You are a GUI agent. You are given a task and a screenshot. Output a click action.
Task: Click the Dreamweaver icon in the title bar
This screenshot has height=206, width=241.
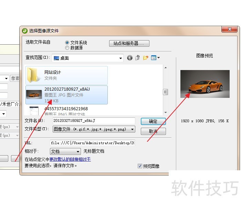coord(24,31)
